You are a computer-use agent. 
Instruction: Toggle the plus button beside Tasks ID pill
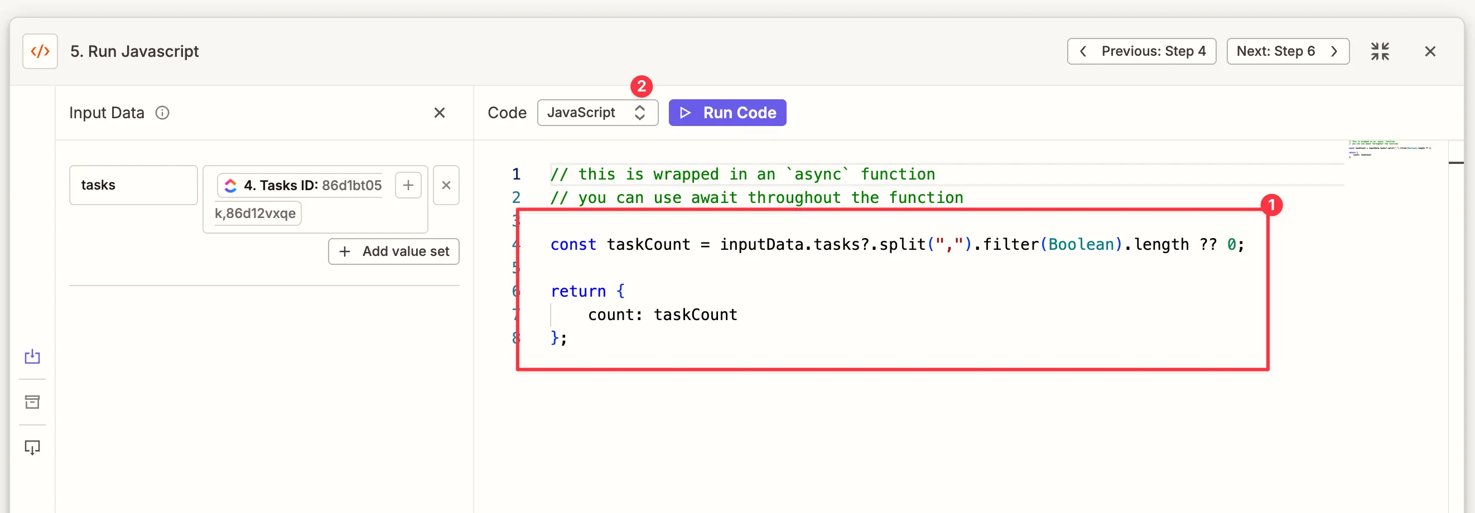(x=408, y=185)
